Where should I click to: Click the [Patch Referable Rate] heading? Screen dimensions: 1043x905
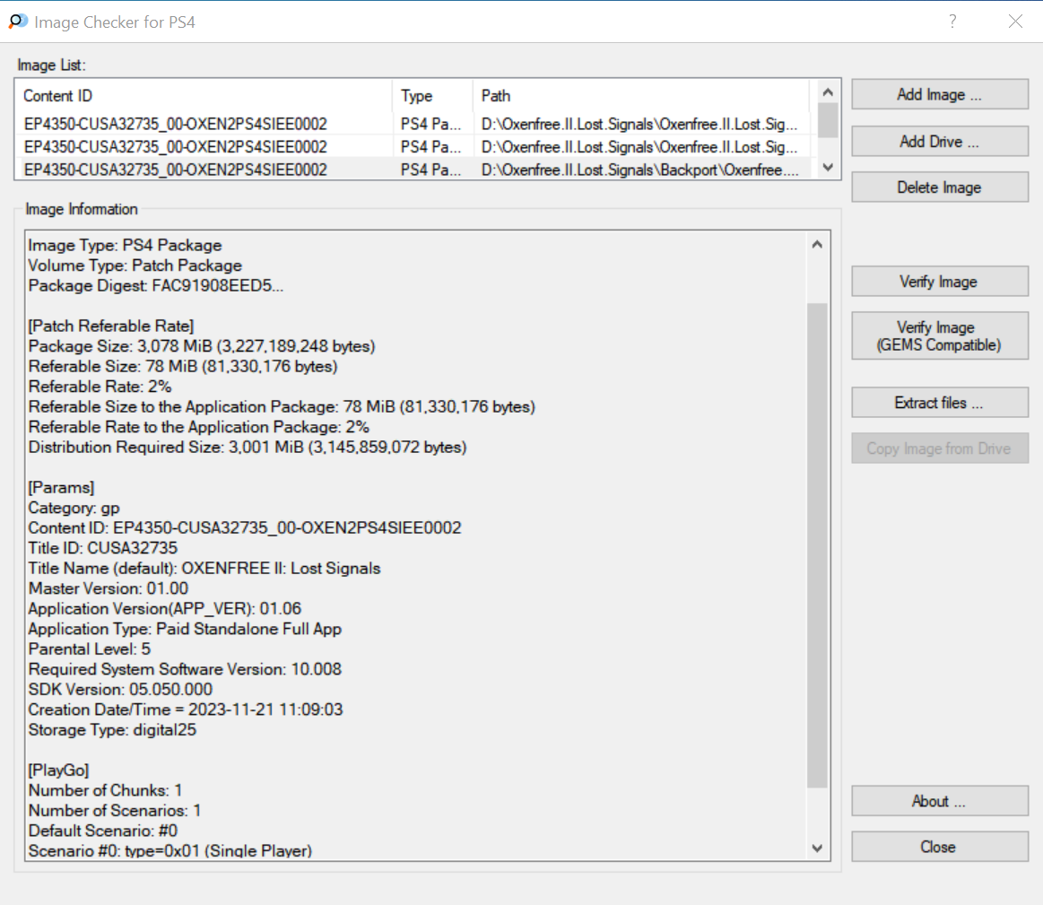(x=111, y=326)
